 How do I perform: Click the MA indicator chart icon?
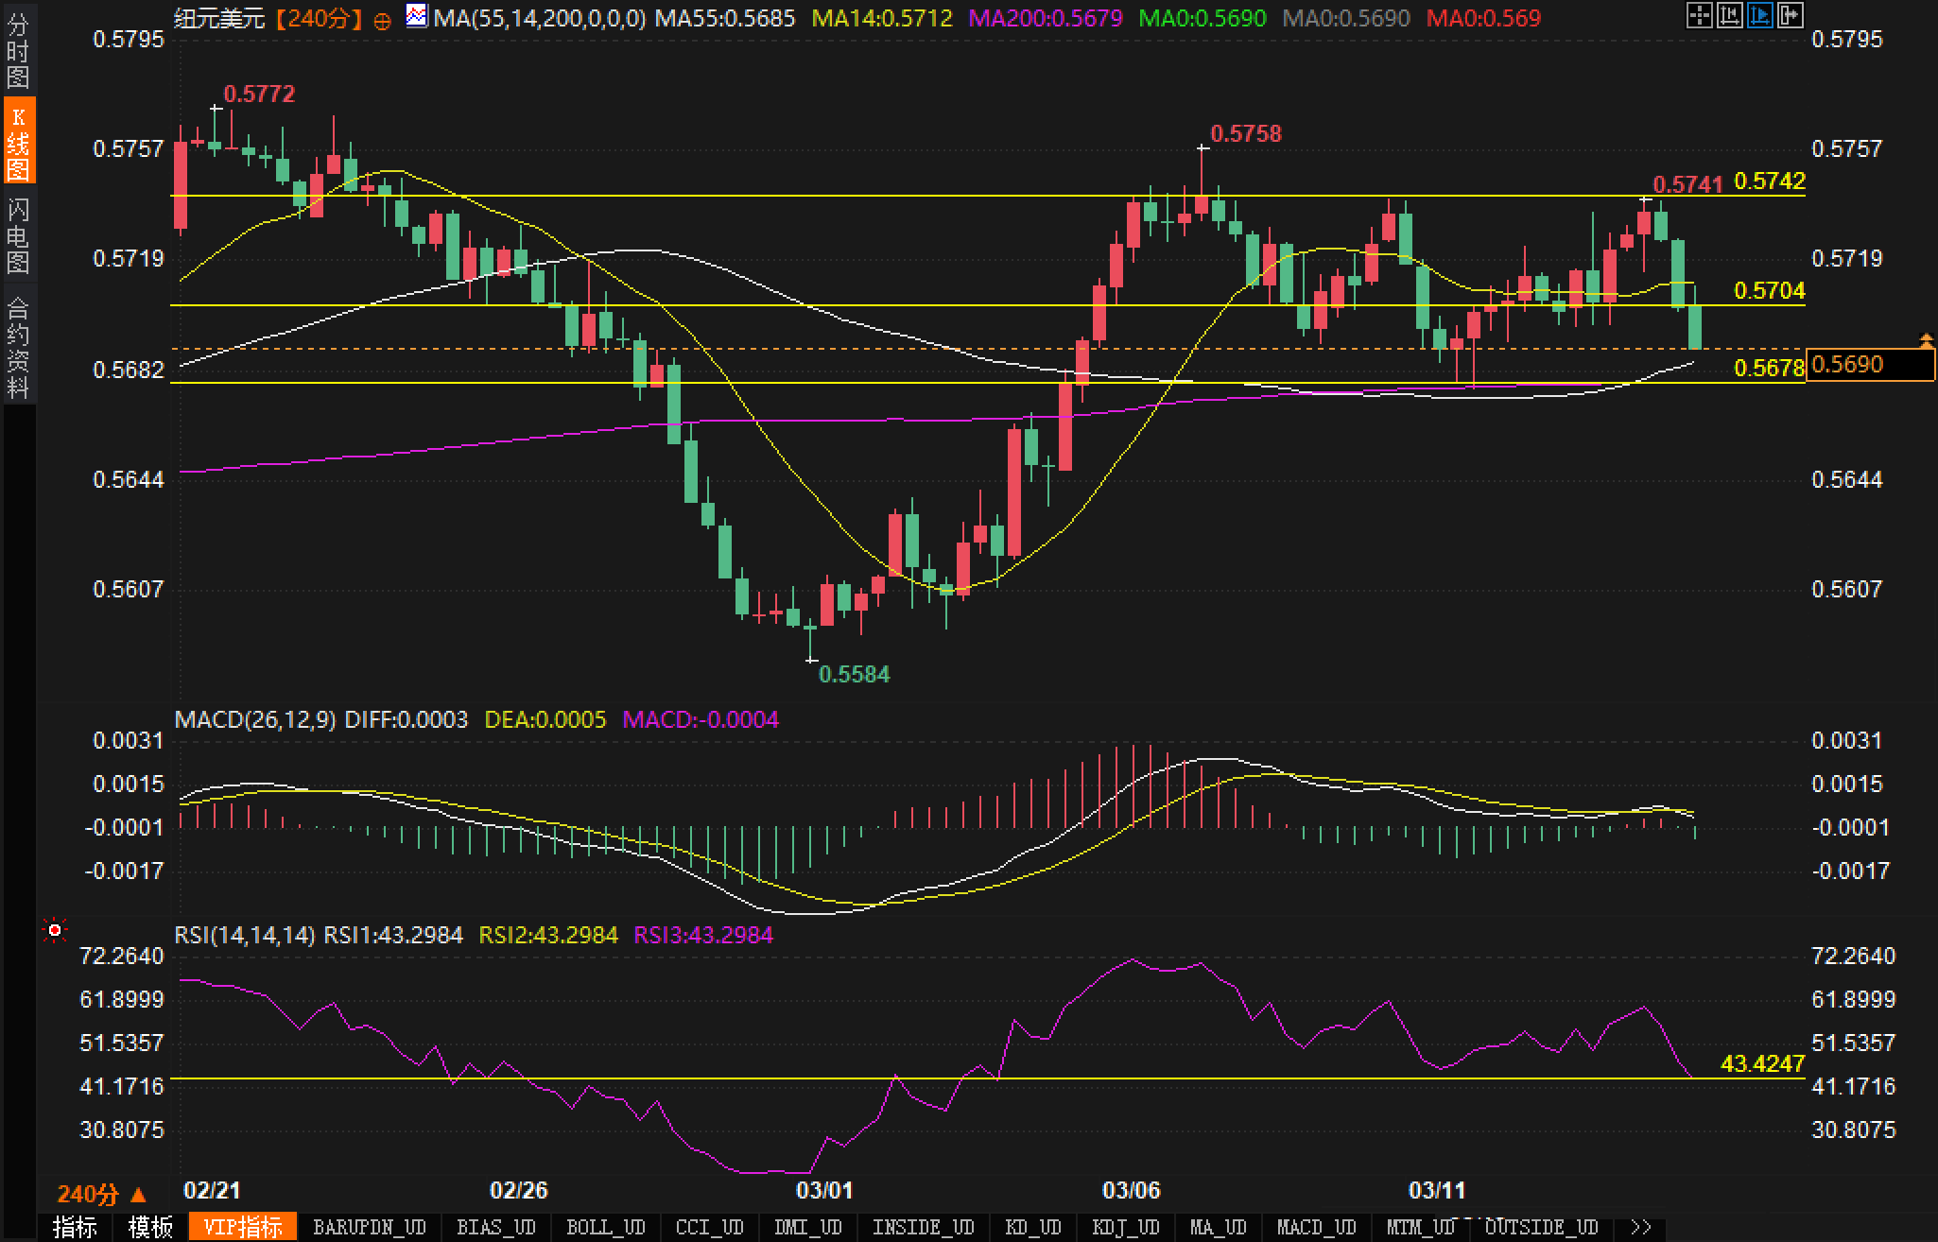point(416,15)
